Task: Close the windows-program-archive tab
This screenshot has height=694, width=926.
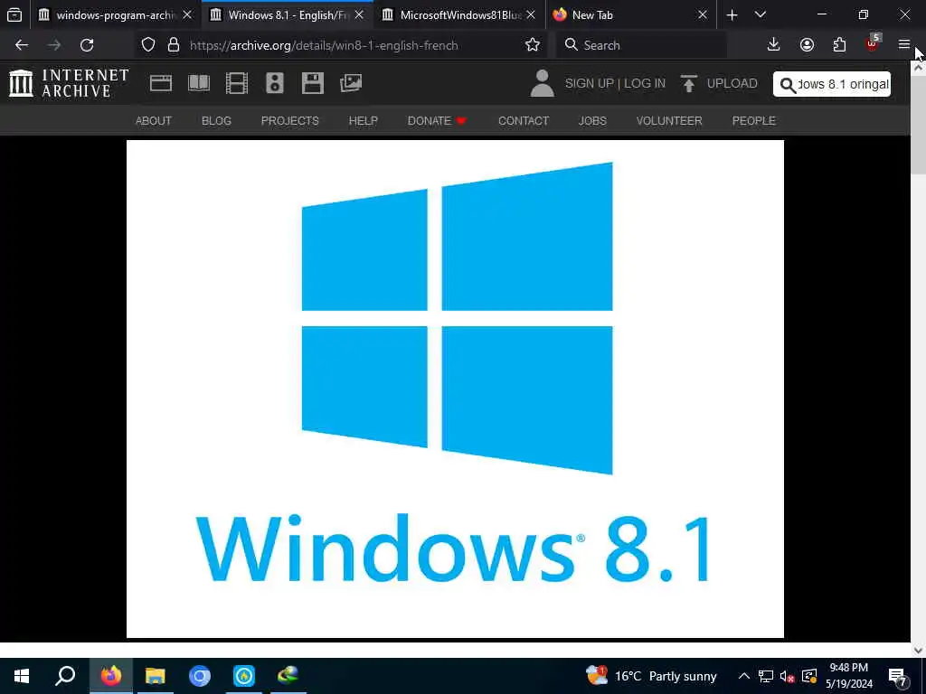Action: (x=187, y=14)
